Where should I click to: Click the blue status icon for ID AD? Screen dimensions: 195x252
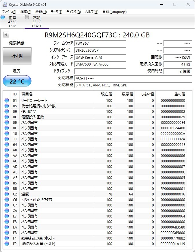click(x=7, y=166)
